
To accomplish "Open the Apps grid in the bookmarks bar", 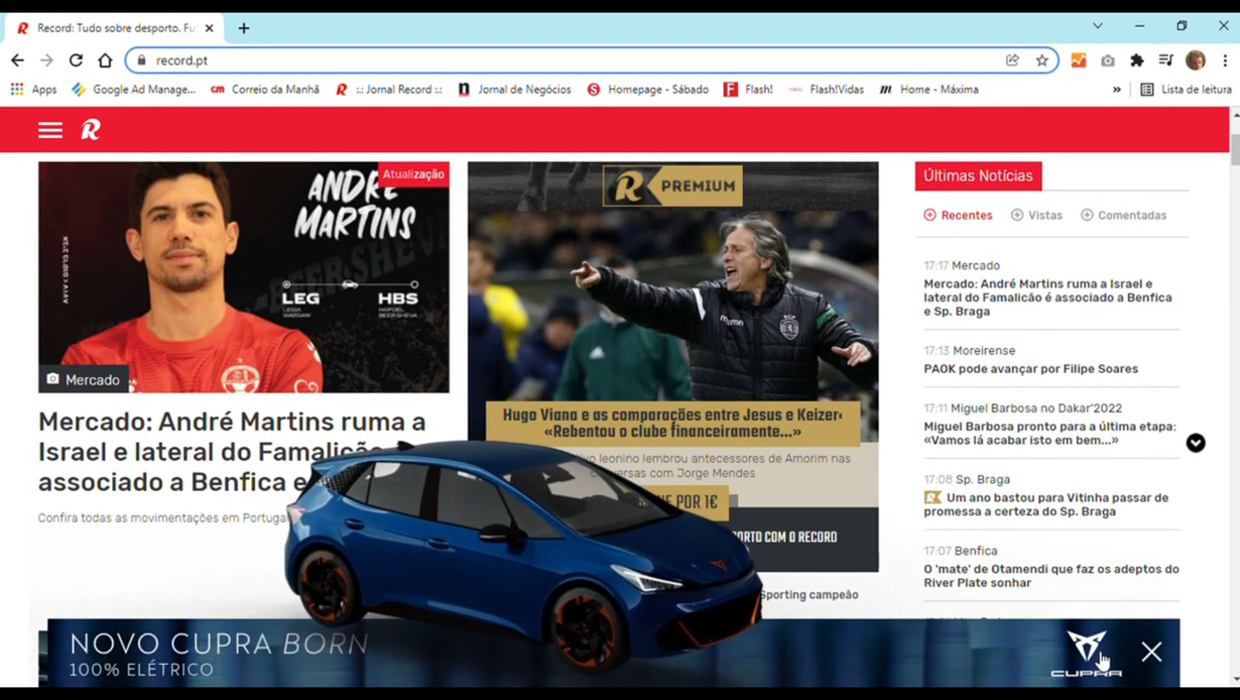I will [33, 89].
